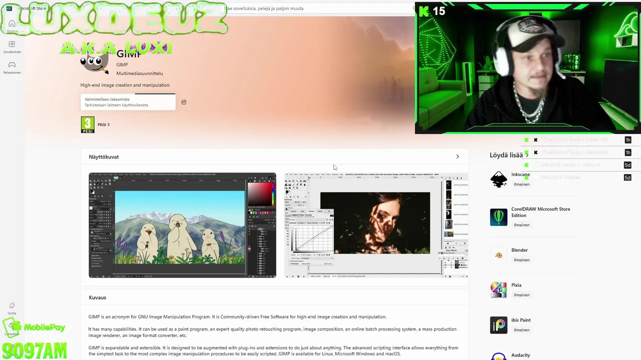Click the Näyttökuvat heading
This screenshot has width=641, height=360.
pyautogui.click(x=104, y=157)
